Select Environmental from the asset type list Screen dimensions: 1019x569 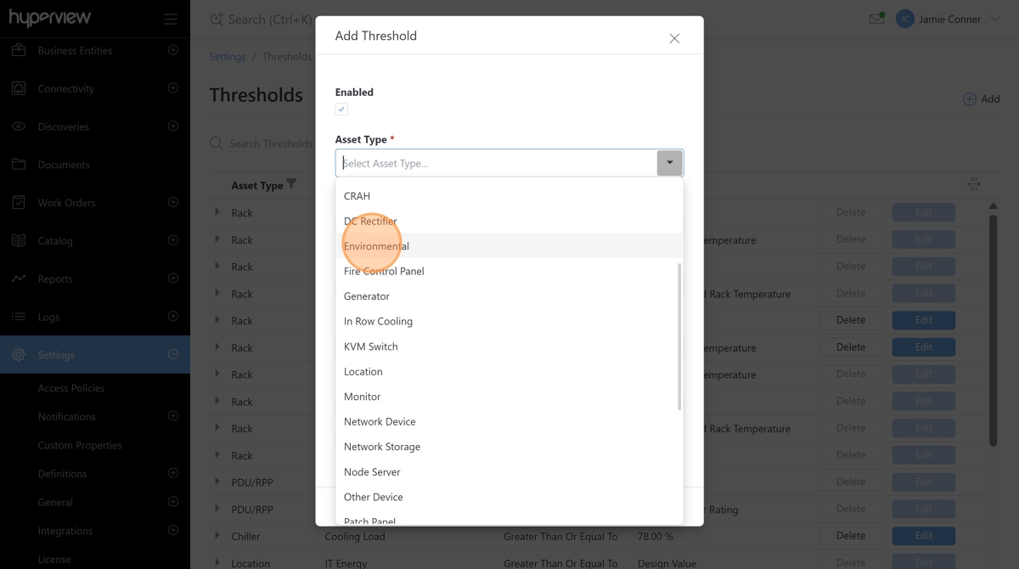[x=376, y=246]
